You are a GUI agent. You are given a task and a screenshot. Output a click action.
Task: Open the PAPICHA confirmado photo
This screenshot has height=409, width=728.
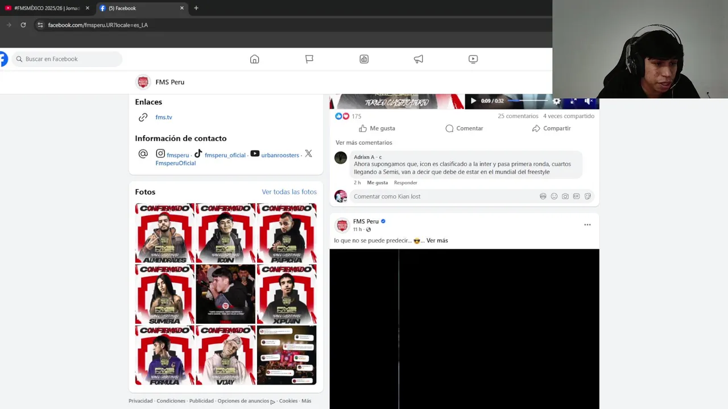(x=287, y=233)
